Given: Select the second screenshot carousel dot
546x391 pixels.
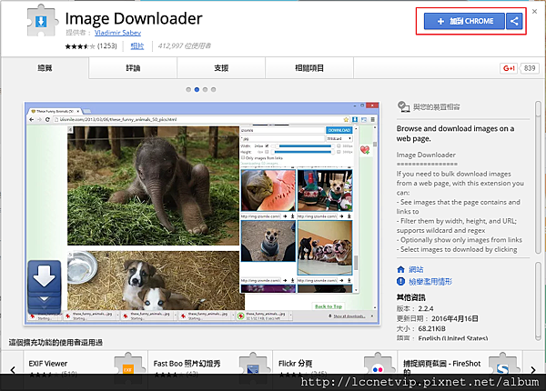Looking at the screenshot, I should click(x=197, y=89).
